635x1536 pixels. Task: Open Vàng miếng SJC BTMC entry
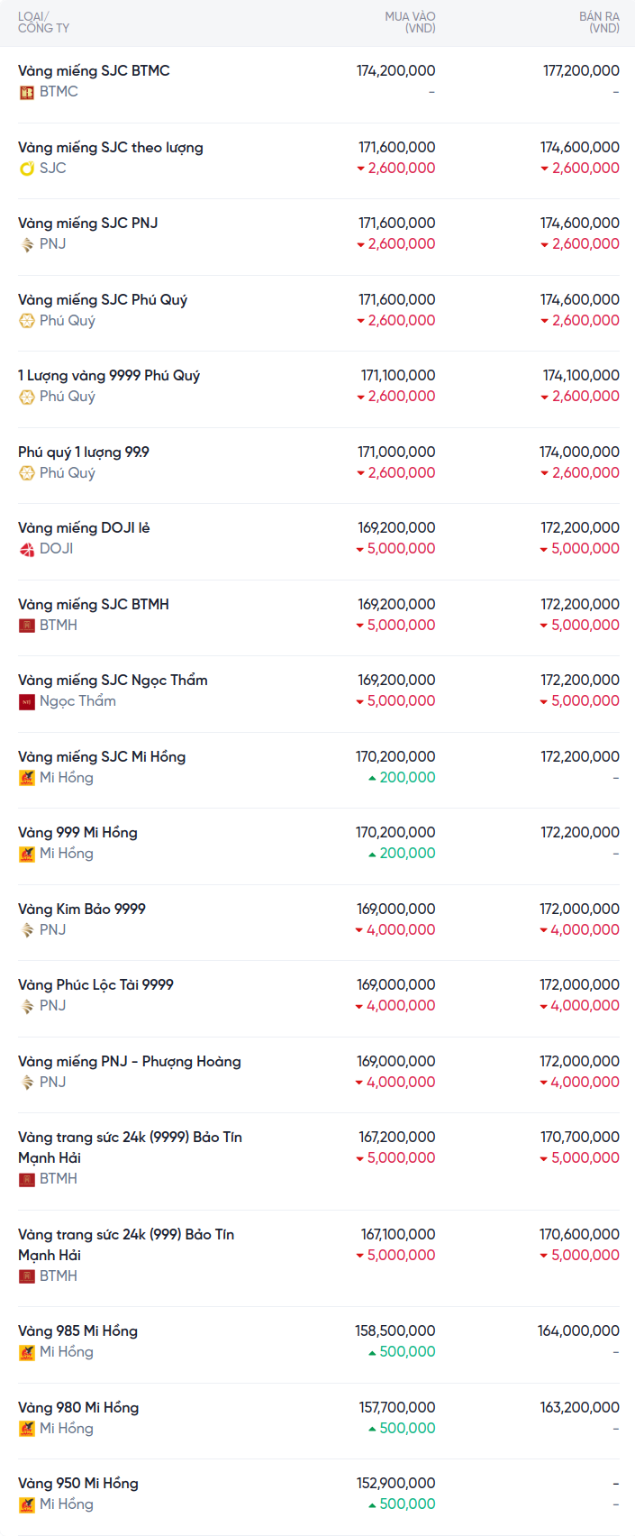(94, 70)
